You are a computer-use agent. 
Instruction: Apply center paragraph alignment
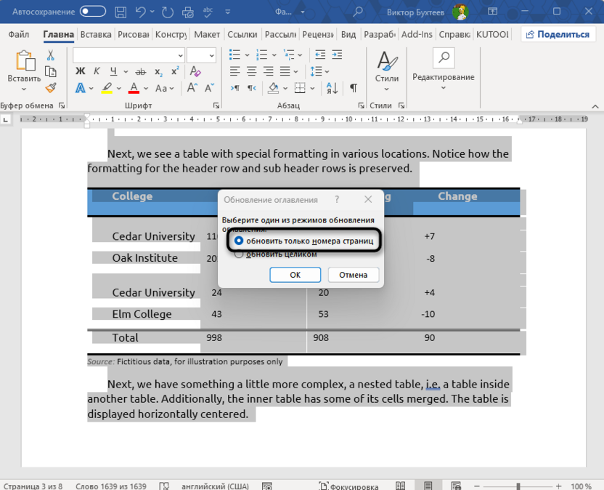(x=252, y=70)
